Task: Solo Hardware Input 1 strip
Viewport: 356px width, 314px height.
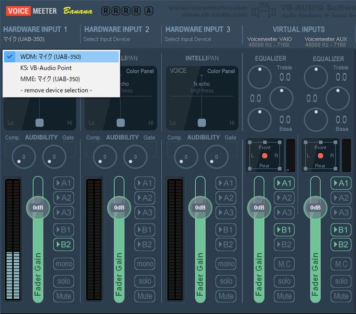Action: [63, 281]
